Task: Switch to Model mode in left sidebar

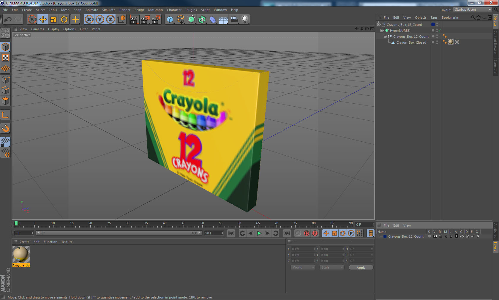Action: pyautogui.click(x=6, y=47)
